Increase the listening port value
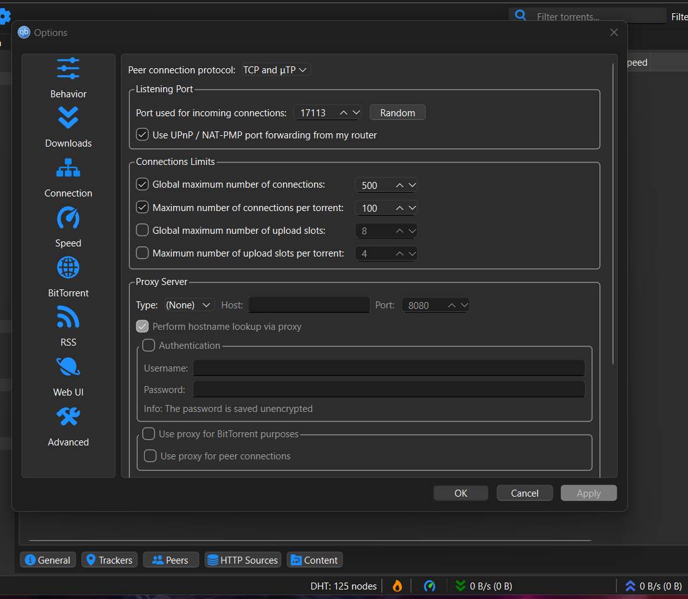The image size is (688, 599). click(344, 112)
